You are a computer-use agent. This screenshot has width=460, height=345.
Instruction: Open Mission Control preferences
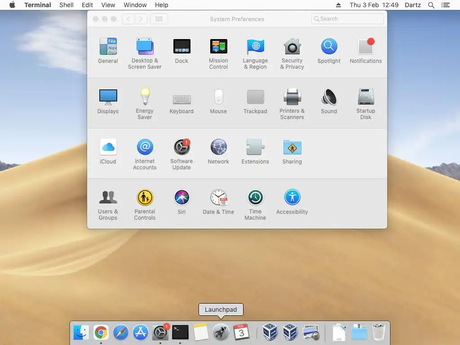click(218, 54)
